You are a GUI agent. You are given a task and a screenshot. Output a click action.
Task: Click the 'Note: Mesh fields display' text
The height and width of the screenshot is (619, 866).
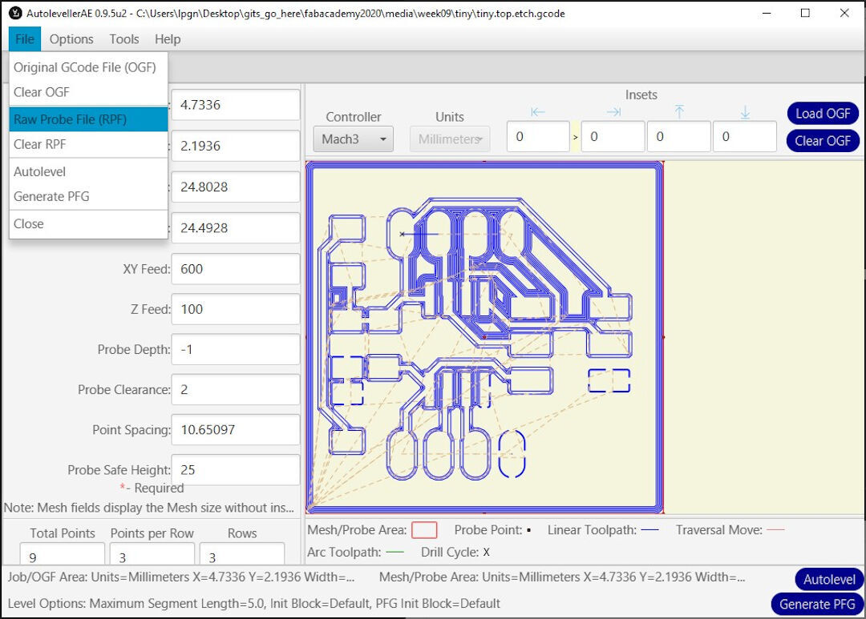(x=148, y=508)
